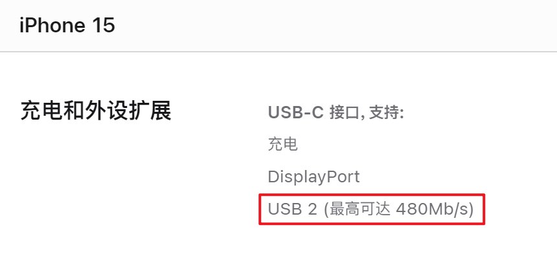Select the word 支持: in the label
Image resolution: width=557 pixels, height=267 pixels.
387,112
